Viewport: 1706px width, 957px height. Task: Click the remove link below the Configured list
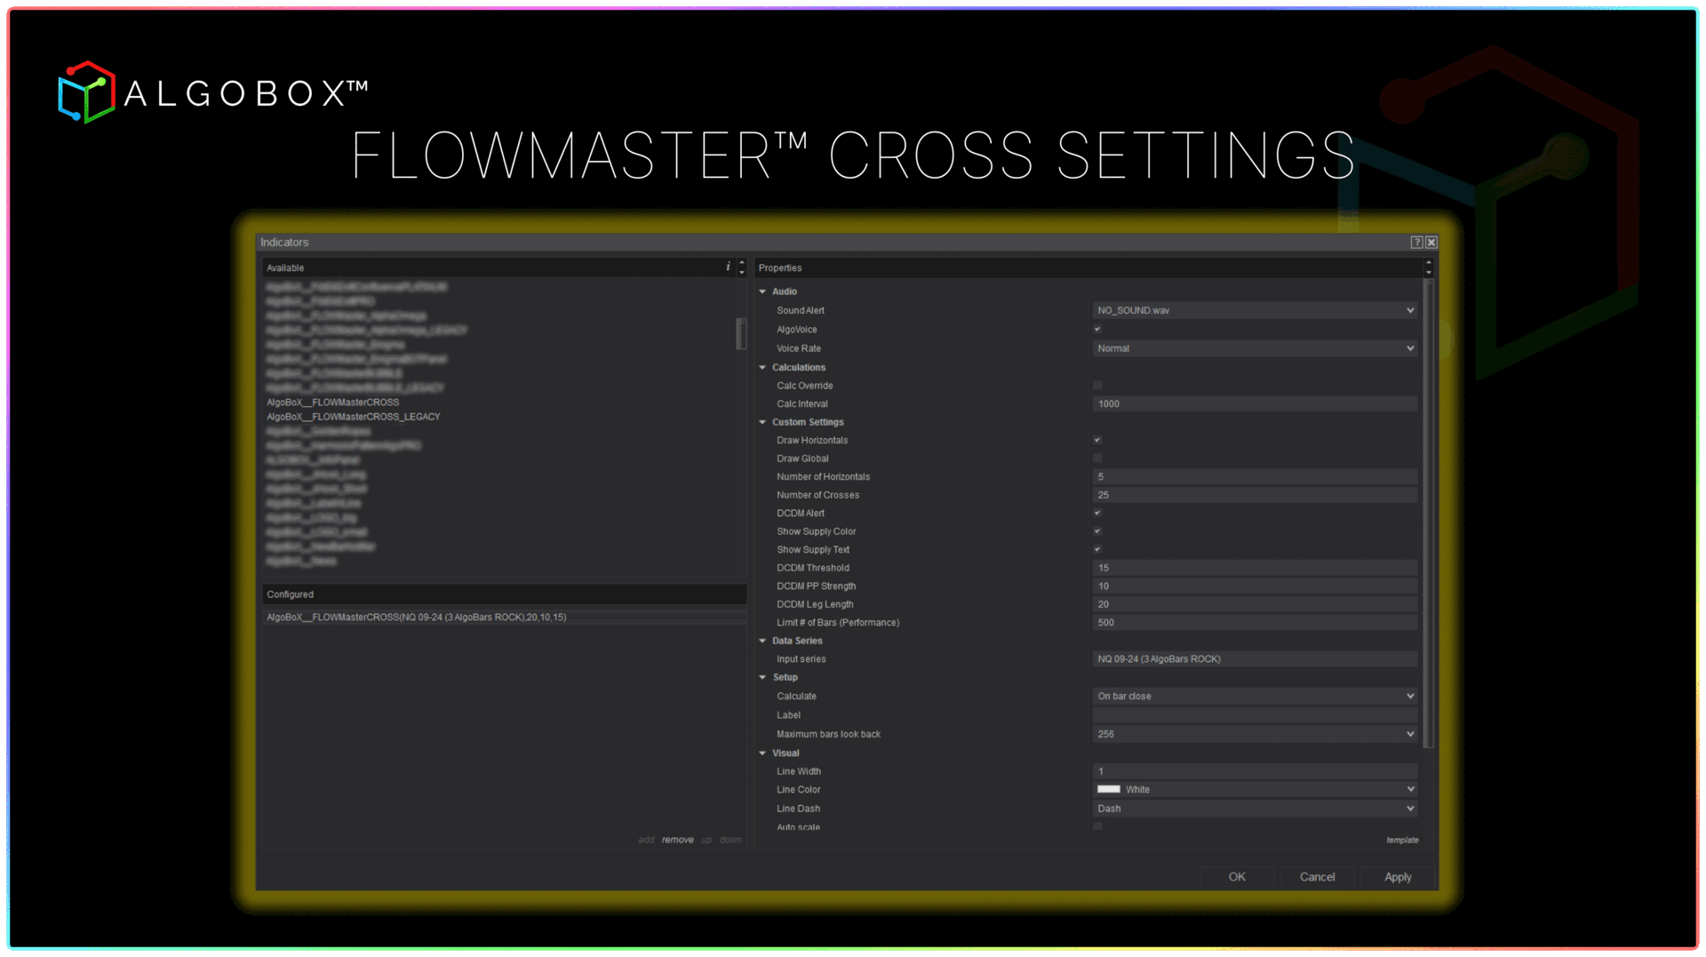[x=677, y=839]
